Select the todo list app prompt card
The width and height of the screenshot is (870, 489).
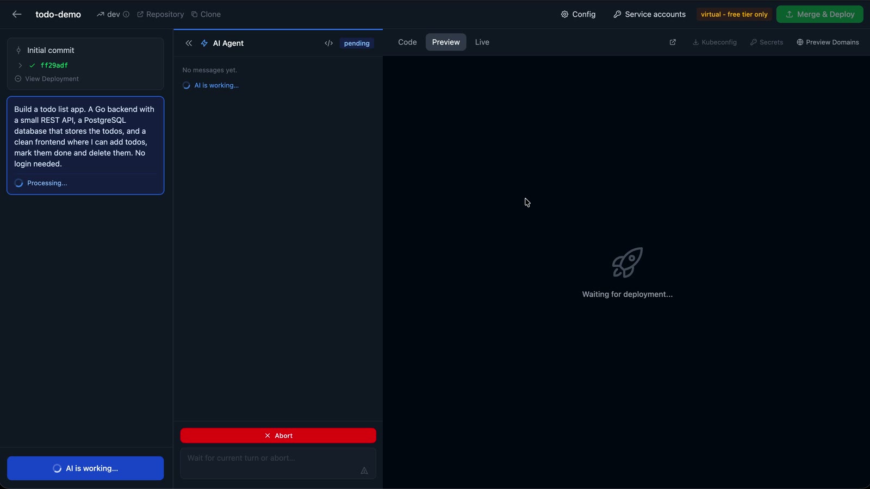coord(85,146)
